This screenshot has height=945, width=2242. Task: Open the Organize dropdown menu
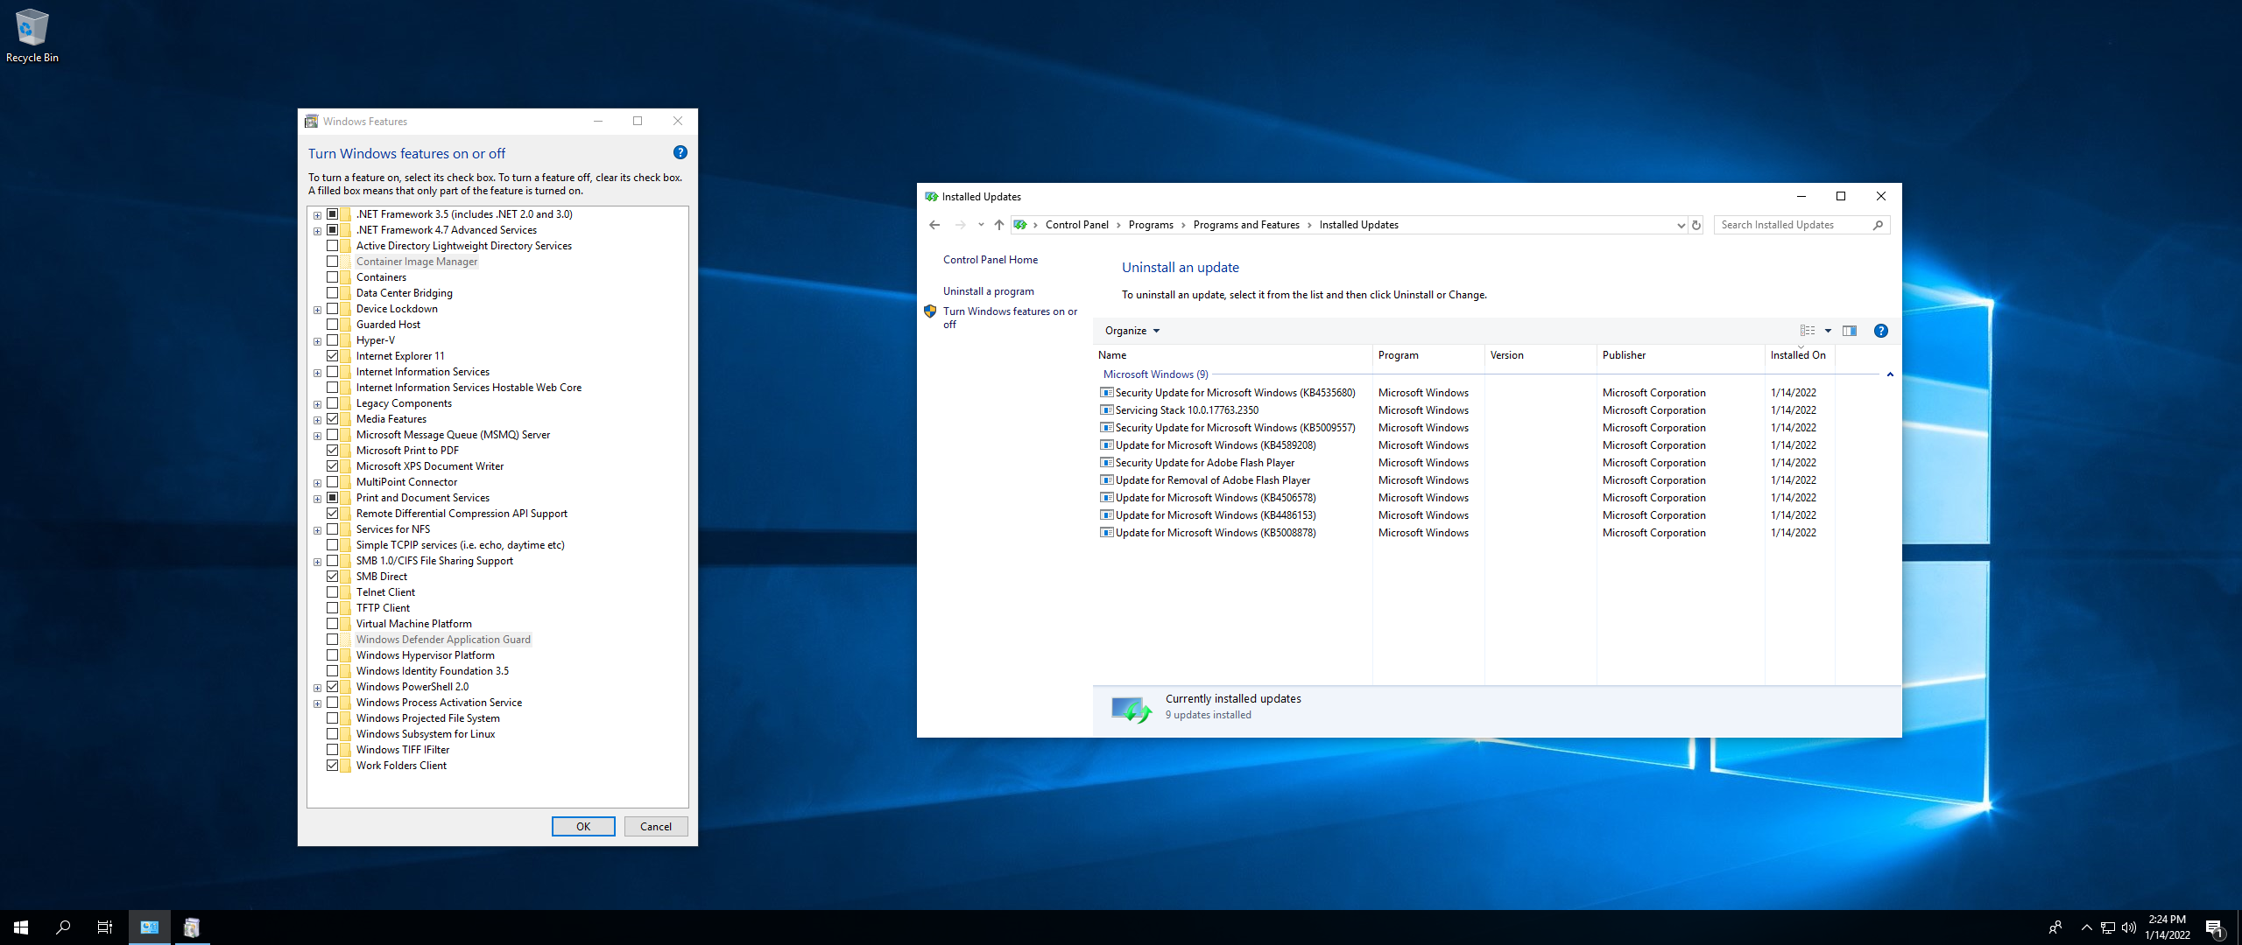(1132, 331)
